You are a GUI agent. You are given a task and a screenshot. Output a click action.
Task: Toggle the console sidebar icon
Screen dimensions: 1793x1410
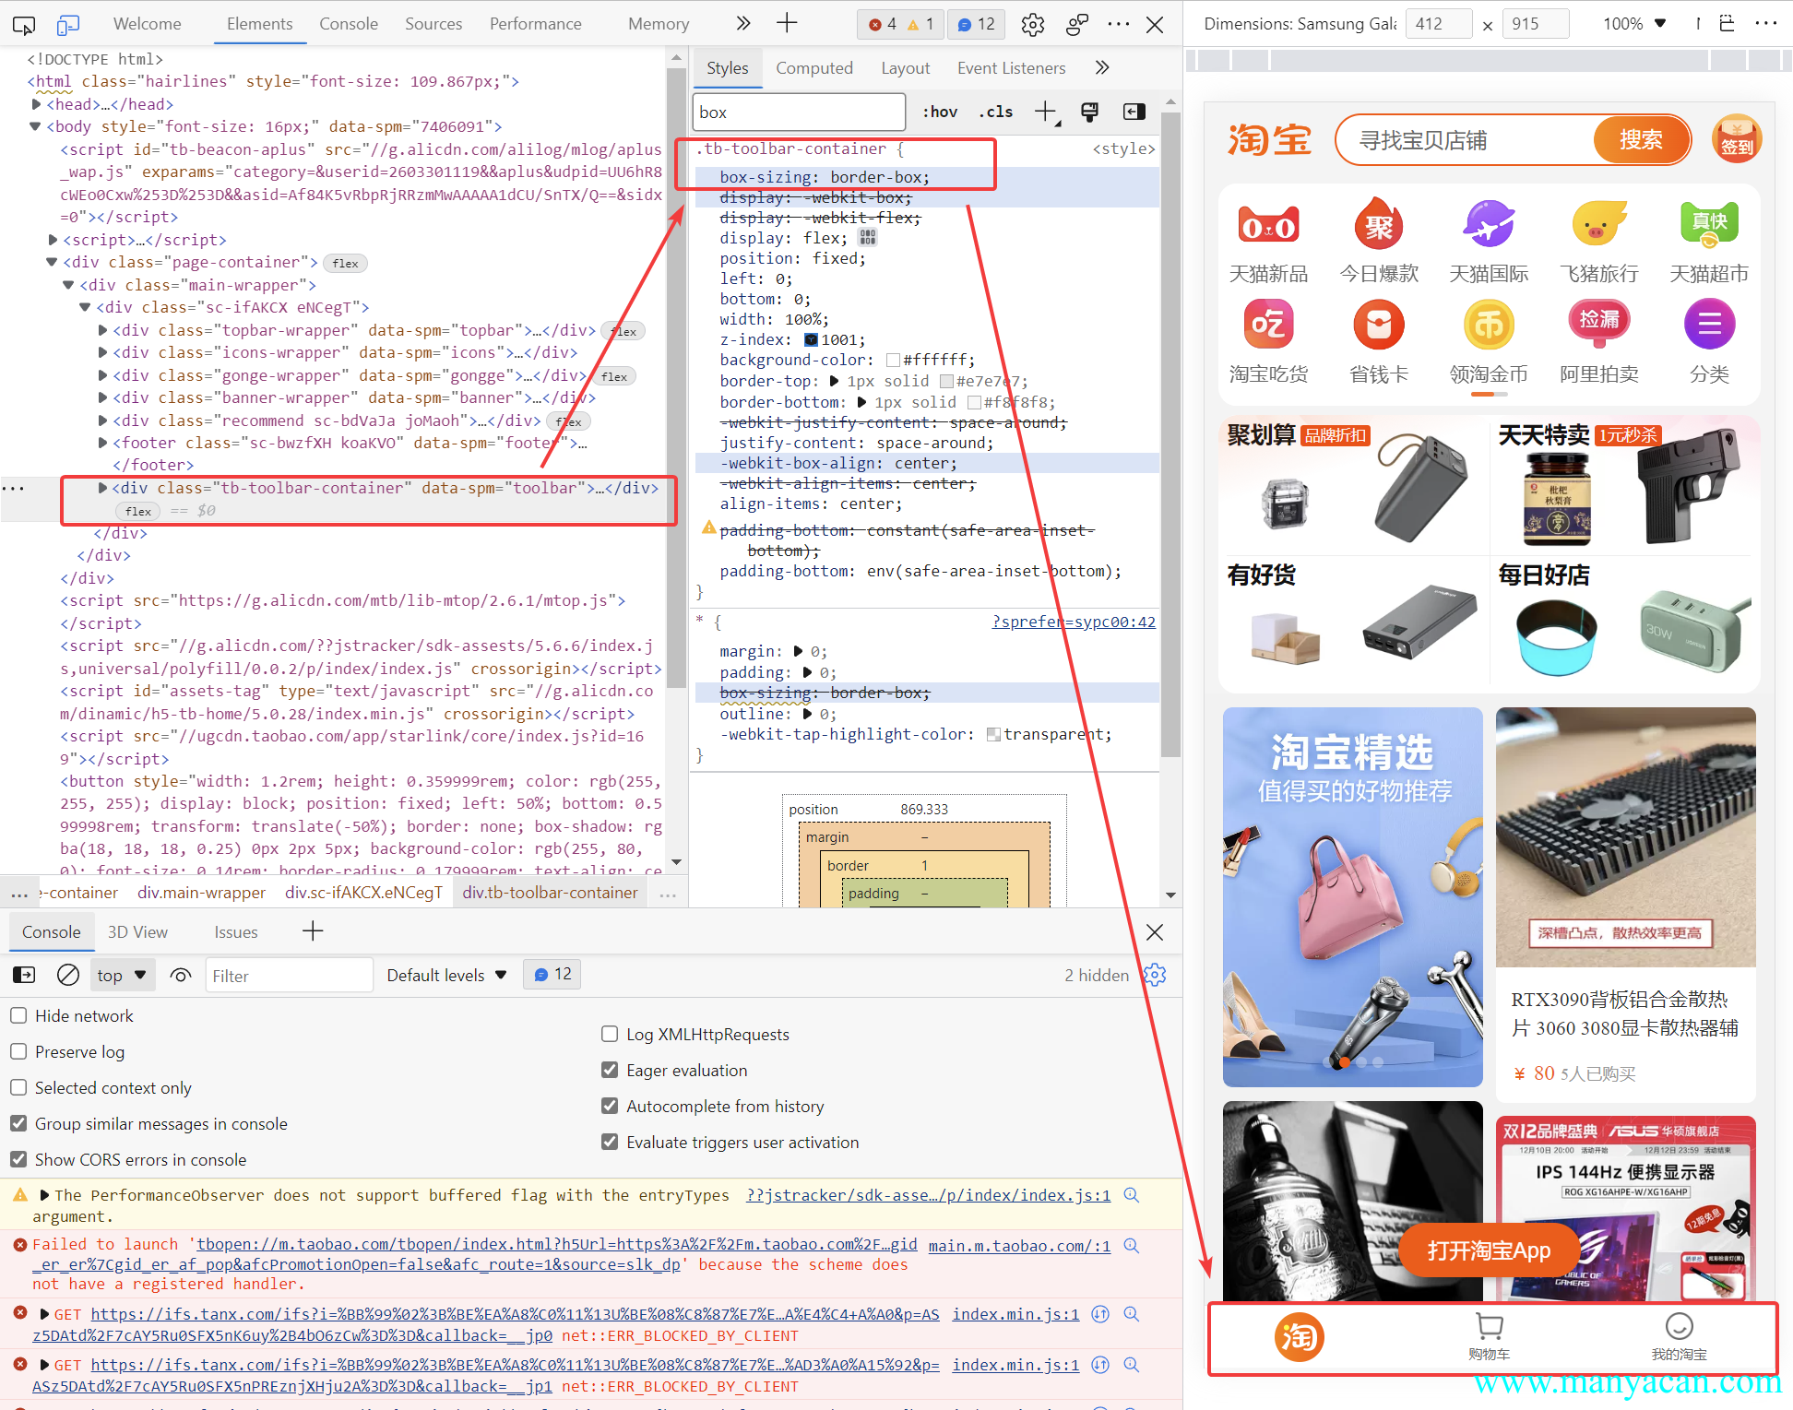pos(24,976)
